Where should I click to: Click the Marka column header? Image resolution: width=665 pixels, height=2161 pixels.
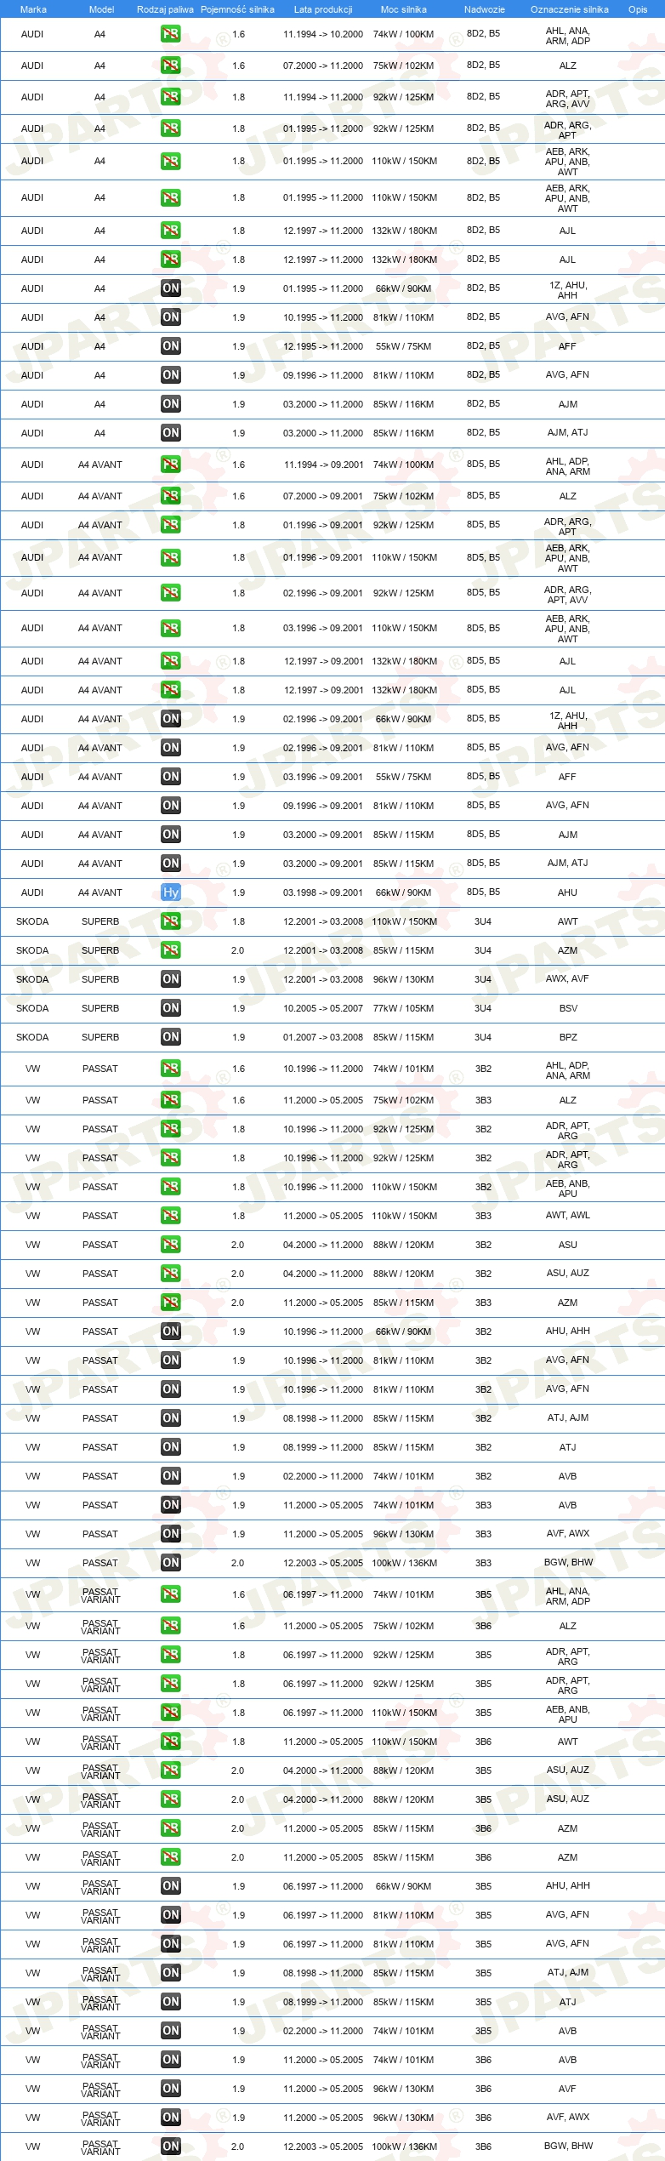click(33, 9)
